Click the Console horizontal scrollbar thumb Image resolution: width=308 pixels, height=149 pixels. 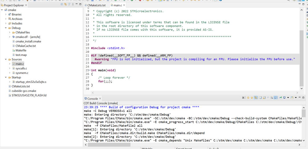tap(109, 145)
